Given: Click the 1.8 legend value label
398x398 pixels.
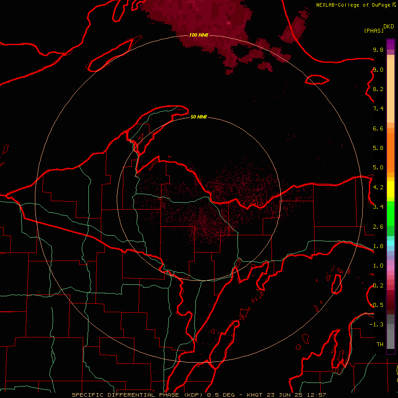Looking at the screenshot, I should [x=378, y=246].
